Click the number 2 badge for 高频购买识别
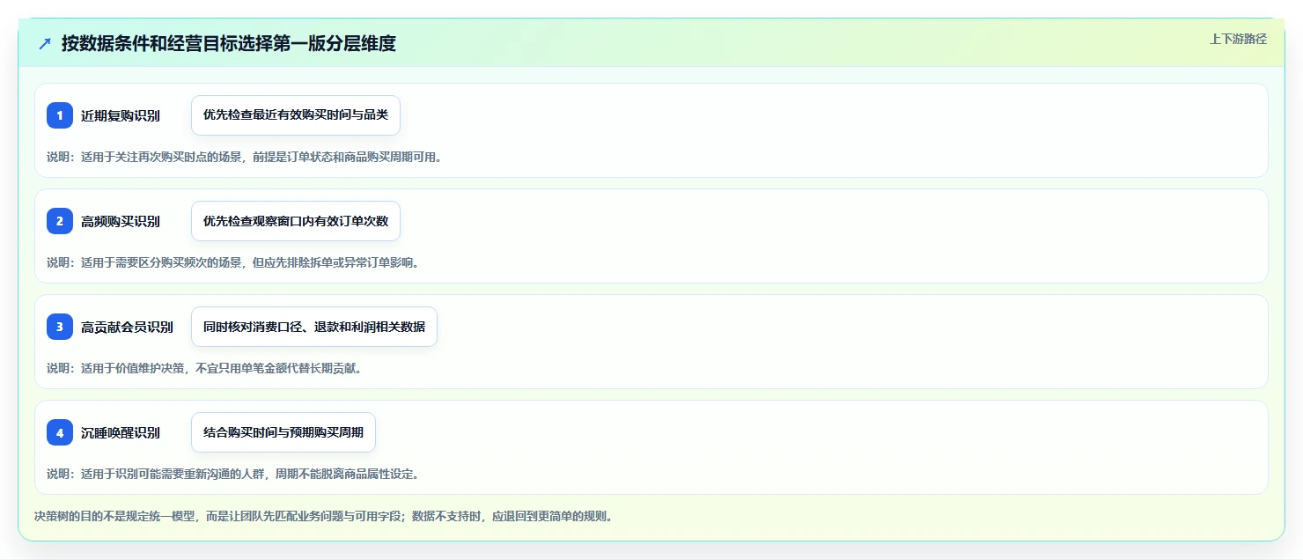The width and height of the screenshot is (1303, 560). [x=60, y=221]
